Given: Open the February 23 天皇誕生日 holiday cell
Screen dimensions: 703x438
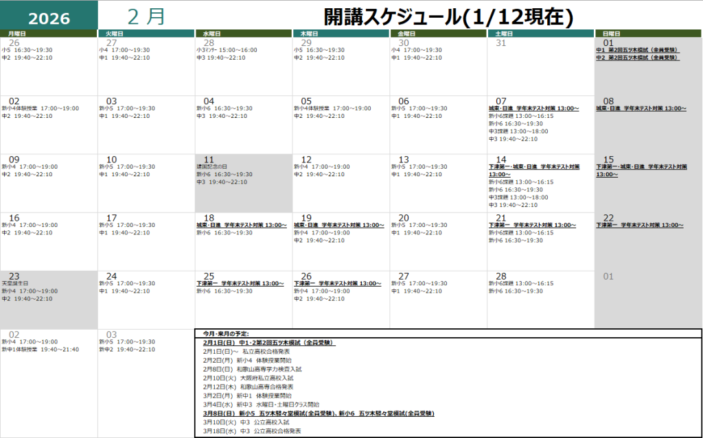Looking at the screenshot, I should [49, 299].
